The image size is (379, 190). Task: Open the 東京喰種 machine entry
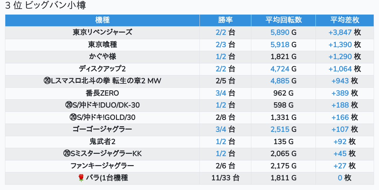click(x=102, y=45)
